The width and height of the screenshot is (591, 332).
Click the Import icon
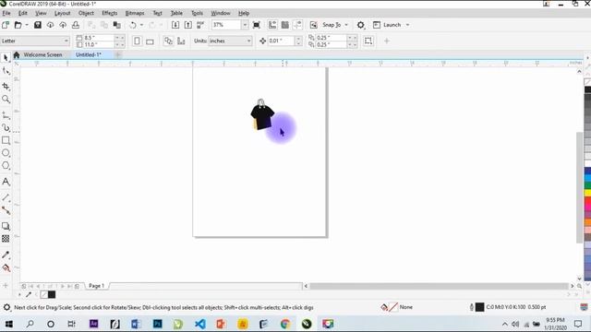pyautogui.click(x=175, y=25)
